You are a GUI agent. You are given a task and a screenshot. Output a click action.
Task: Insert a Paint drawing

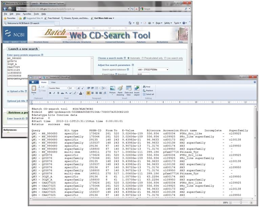click(121, 90)
